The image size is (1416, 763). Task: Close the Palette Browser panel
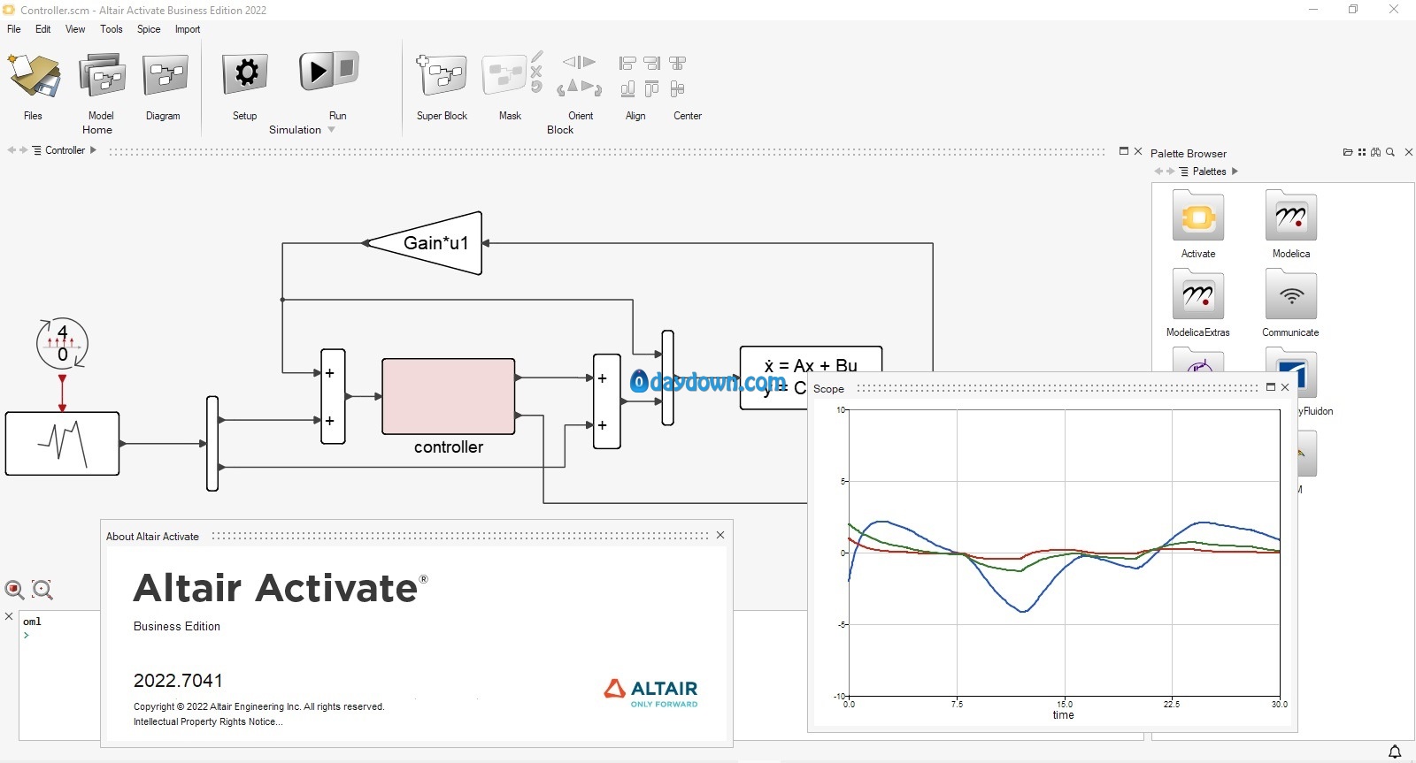tap(1409, 153)
